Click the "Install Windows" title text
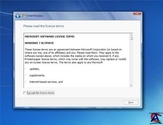The height and width of the screenshot is (125, 163). 35,16
